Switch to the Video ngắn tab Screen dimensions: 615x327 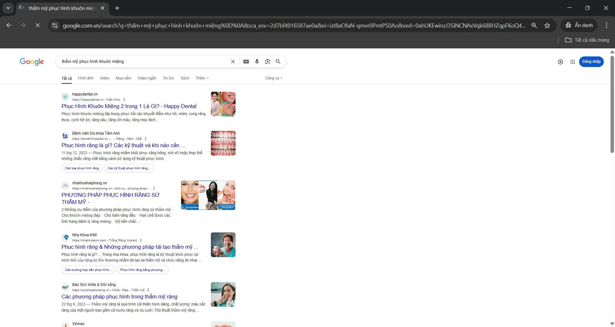point(147,78)
